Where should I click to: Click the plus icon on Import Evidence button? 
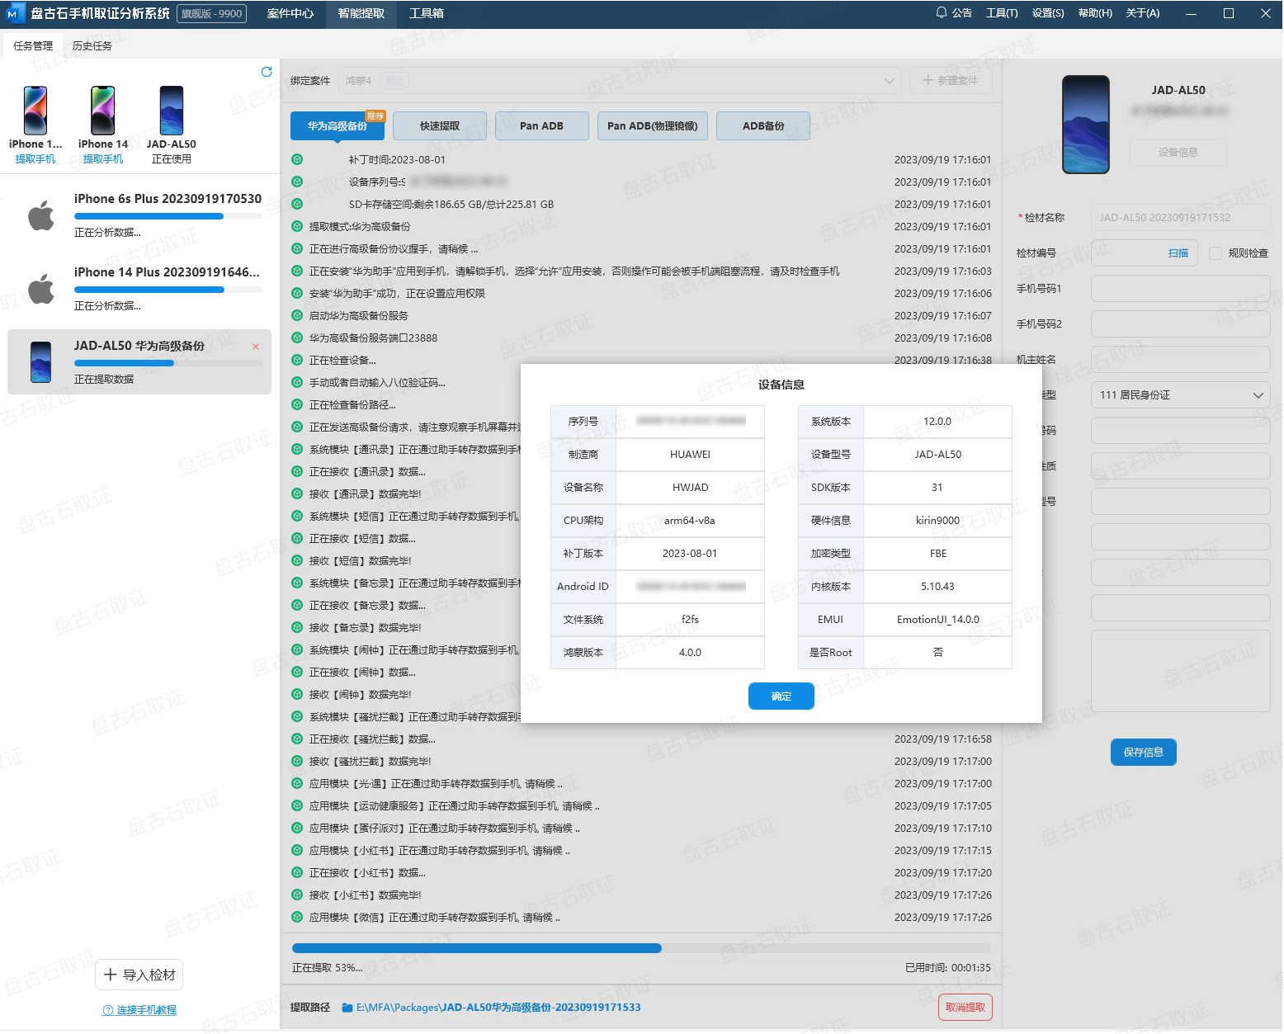(111, 975)
